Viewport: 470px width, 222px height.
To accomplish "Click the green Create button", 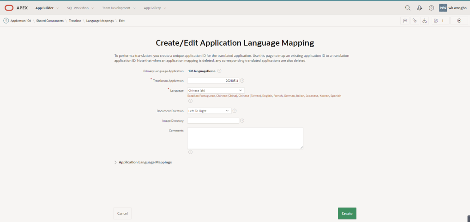I will [x=347, y=213].
